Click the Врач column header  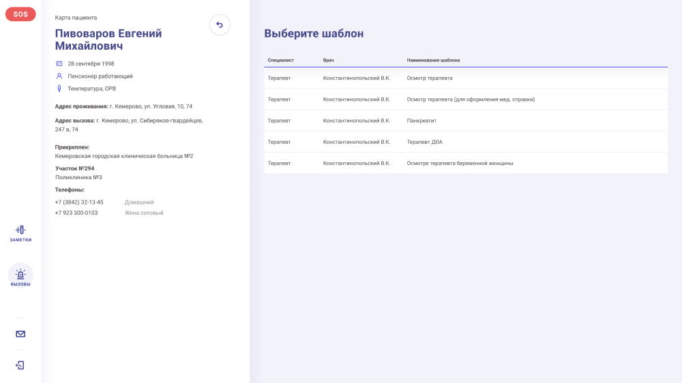pyautogui.click(x=329, y=60)
